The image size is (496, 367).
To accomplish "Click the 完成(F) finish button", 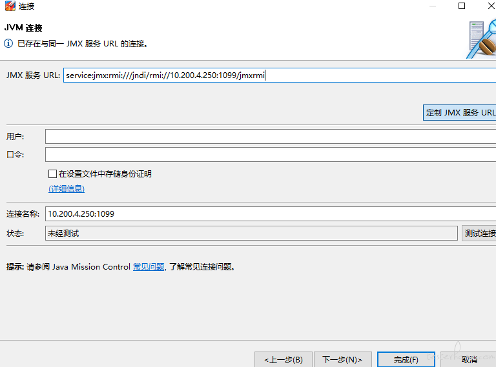I will click(406, 359).
